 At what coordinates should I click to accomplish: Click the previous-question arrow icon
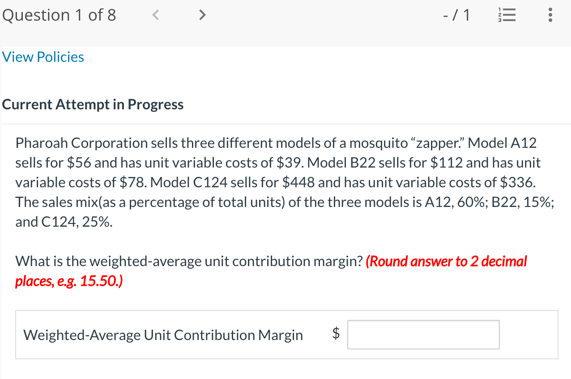pyautogui.click(x=155, y=15)
